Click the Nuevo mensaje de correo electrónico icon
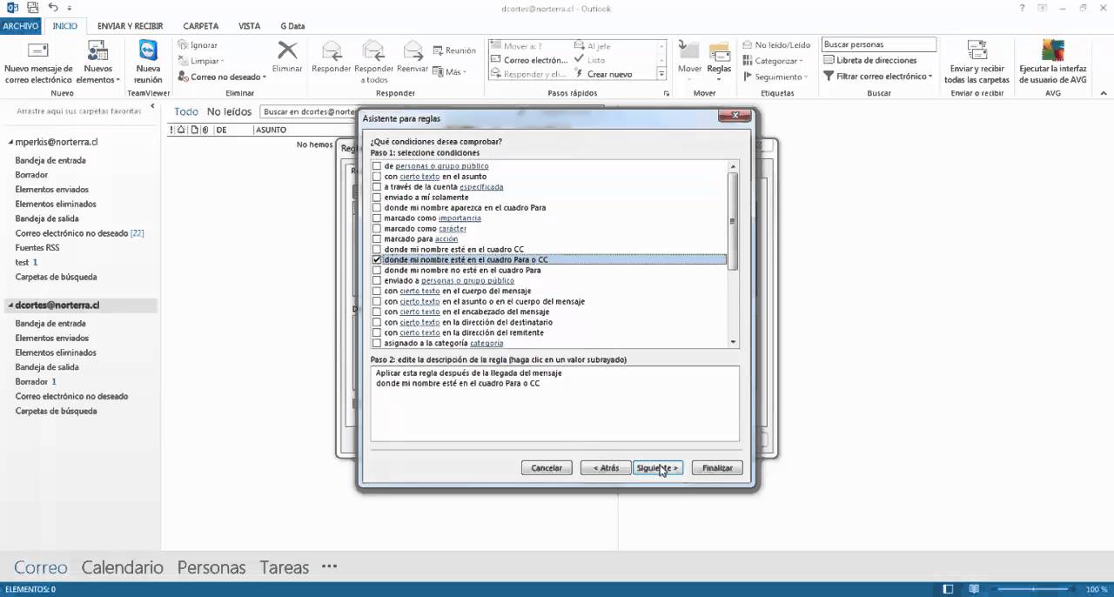This screenshot has height=597, width=1114. (38, 50)
